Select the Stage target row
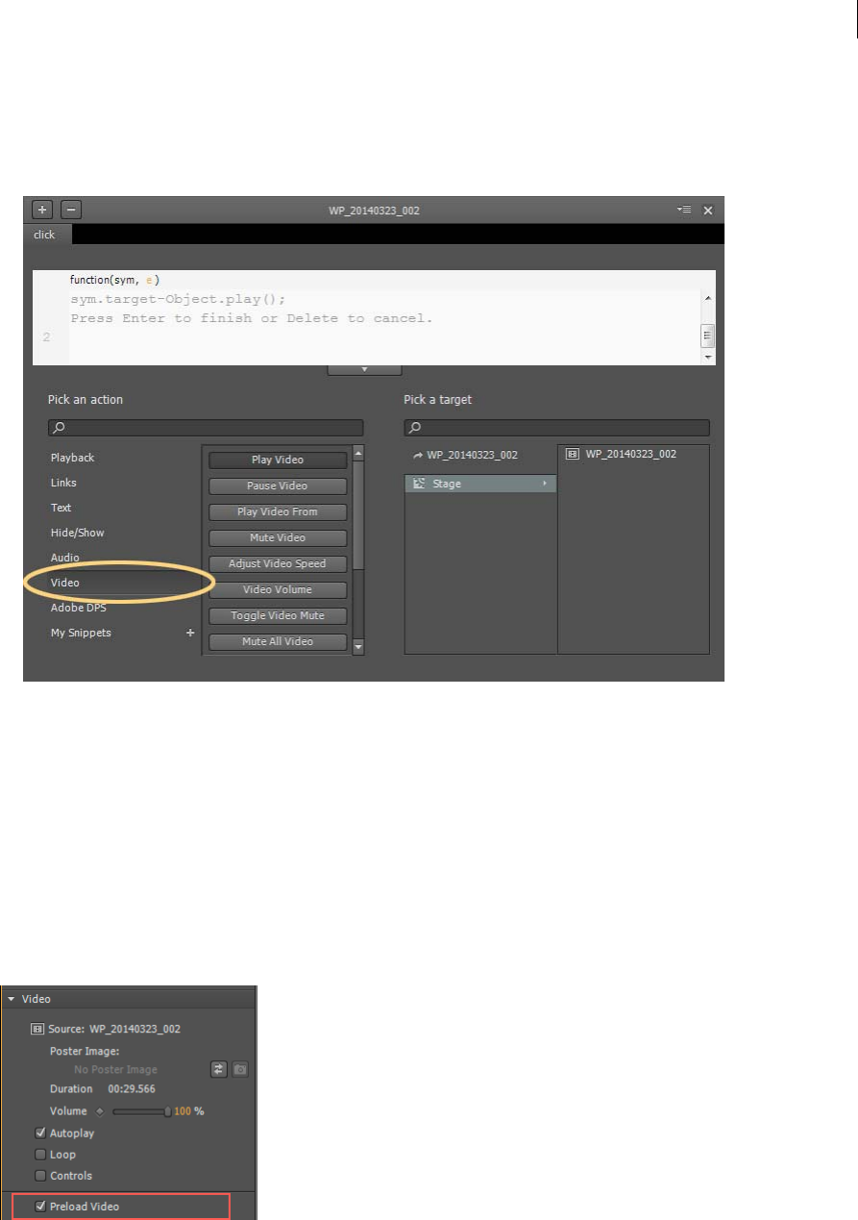The image size is (858, 1220). tap(480, 484)
